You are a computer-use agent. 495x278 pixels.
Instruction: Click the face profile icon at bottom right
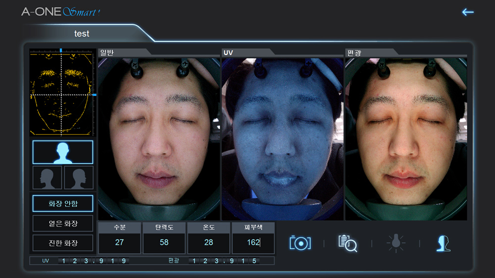pyautogui.click(x=443, y=243)
